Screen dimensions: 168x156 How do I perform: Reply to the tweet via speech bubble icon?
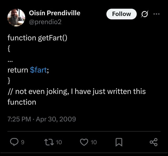coord(14,142)
